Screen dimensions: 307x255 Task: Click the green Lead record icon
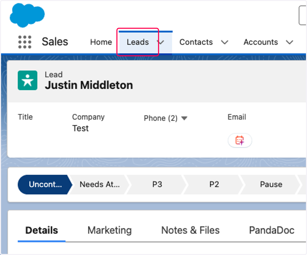(27, 80)
